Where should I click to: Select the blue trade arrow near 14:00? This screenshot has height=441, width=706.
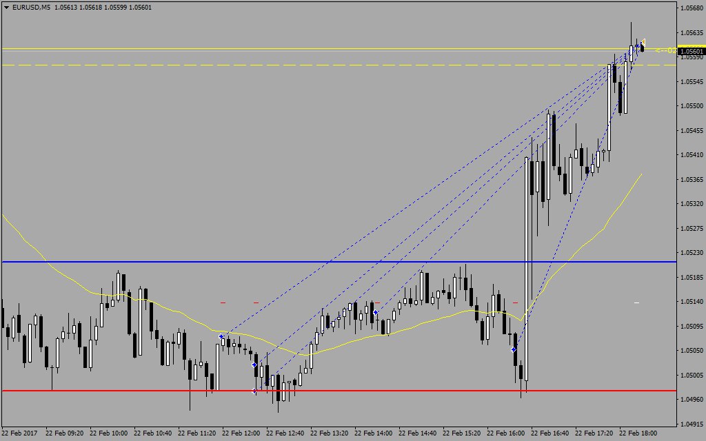tap(375, 313)
